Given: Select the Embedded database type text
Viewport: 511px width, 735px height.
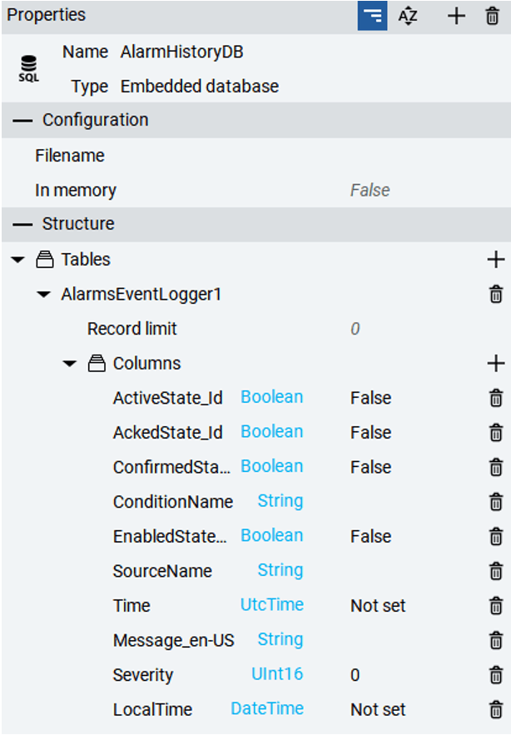Looking at the screenshot, I should 200,87.
